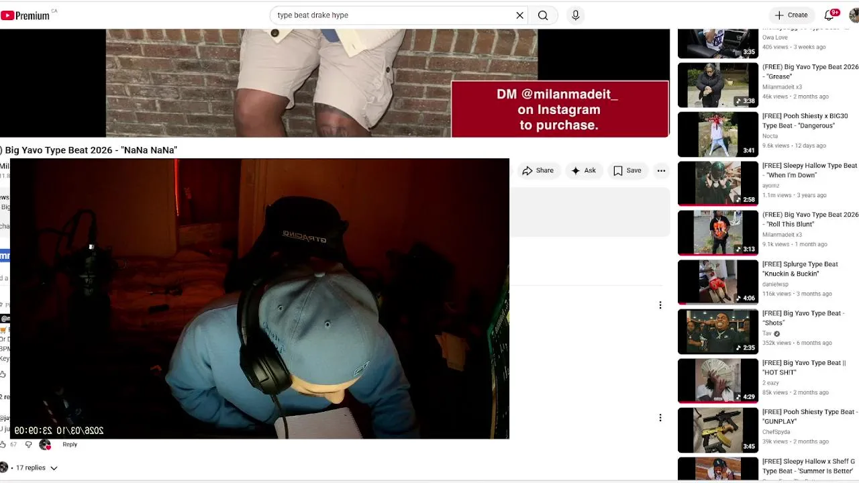Visit danielwsp channel name

coord(775,284)
